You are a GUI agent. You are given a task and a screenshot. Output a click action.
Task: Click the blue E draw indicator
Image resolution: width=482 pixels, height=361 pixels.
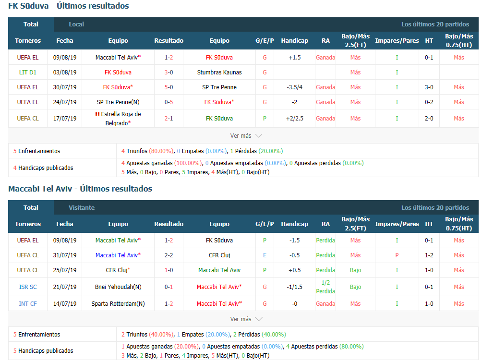(265, 255)
